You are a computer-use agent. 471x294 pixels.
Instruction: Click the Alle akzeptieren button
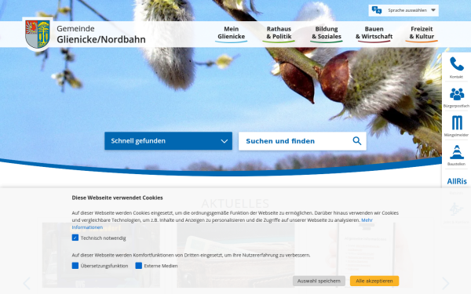(374, 281)
